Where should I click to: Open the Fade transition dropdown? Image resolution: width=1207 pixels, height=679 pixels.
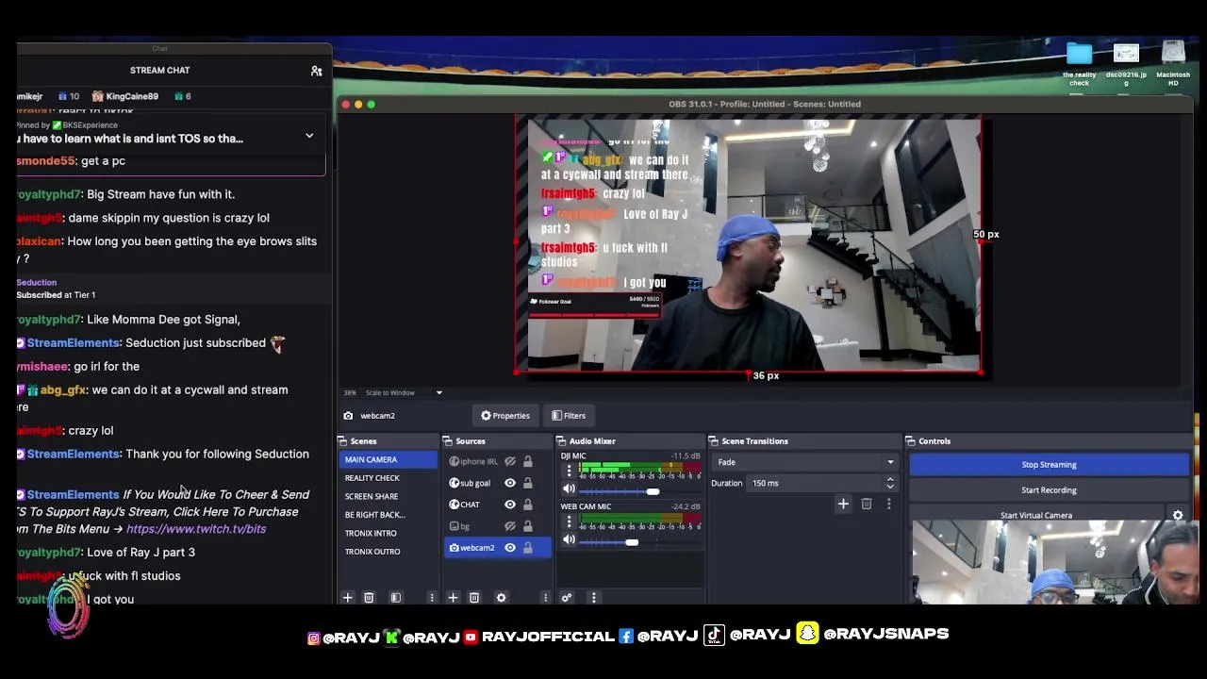[x=805, y=462]
